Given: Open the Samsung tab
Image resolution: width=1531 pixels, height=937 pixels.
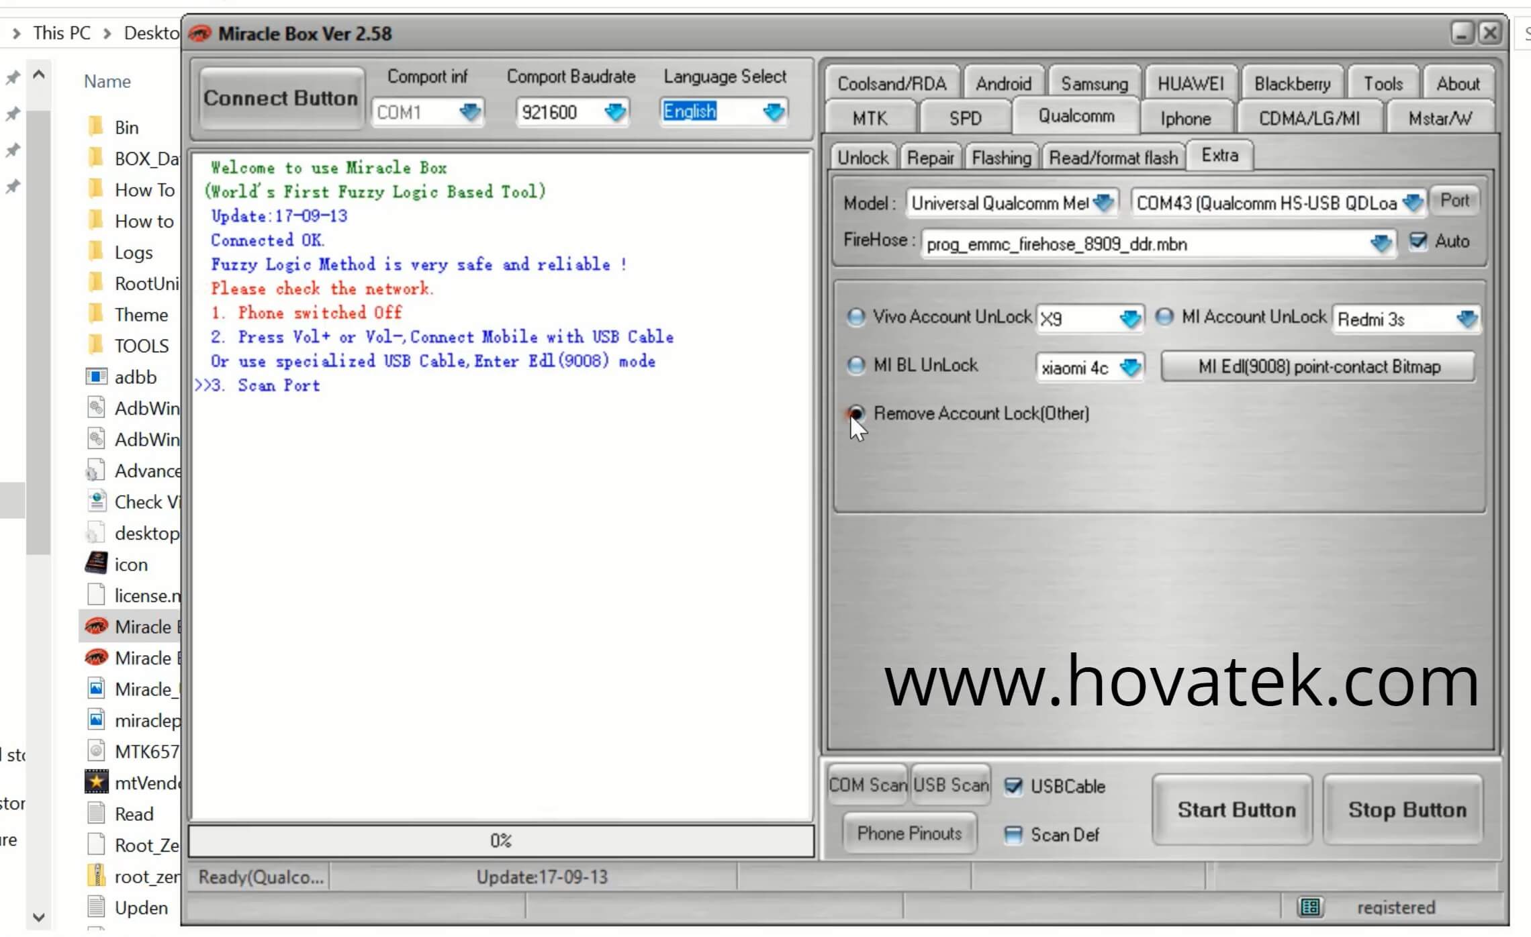Looking at the screenshot, I should pyautogui.click(x=1095, y=83).
